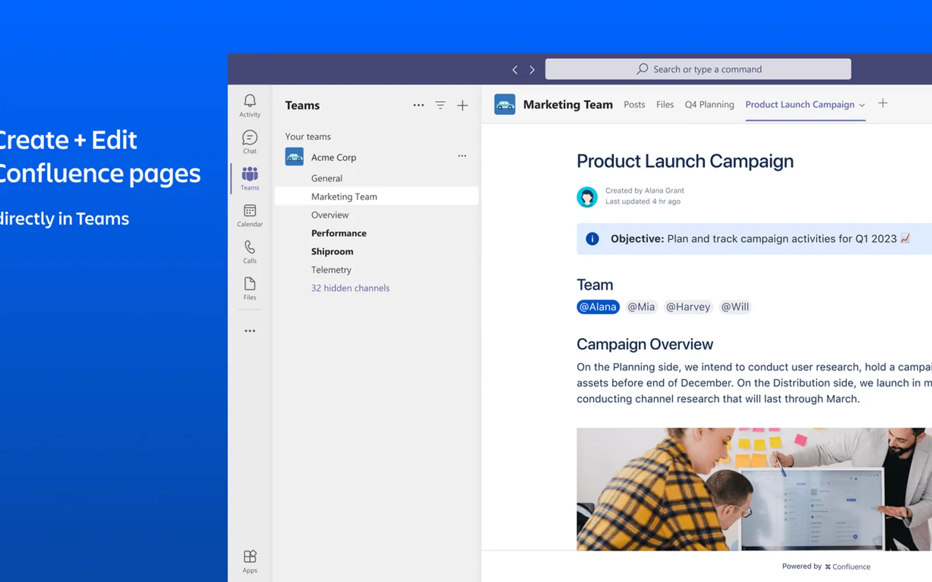Click the Powered by Confluence link

point(826,566)
